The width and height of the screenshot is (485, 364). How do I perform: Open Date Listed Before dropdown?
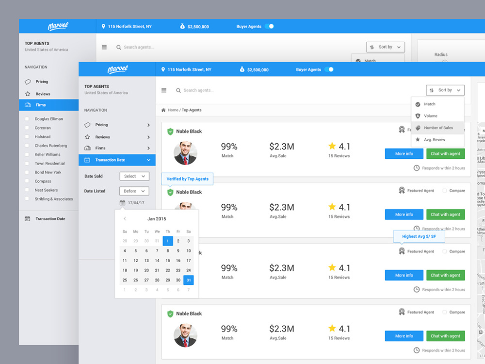[134, 191]
